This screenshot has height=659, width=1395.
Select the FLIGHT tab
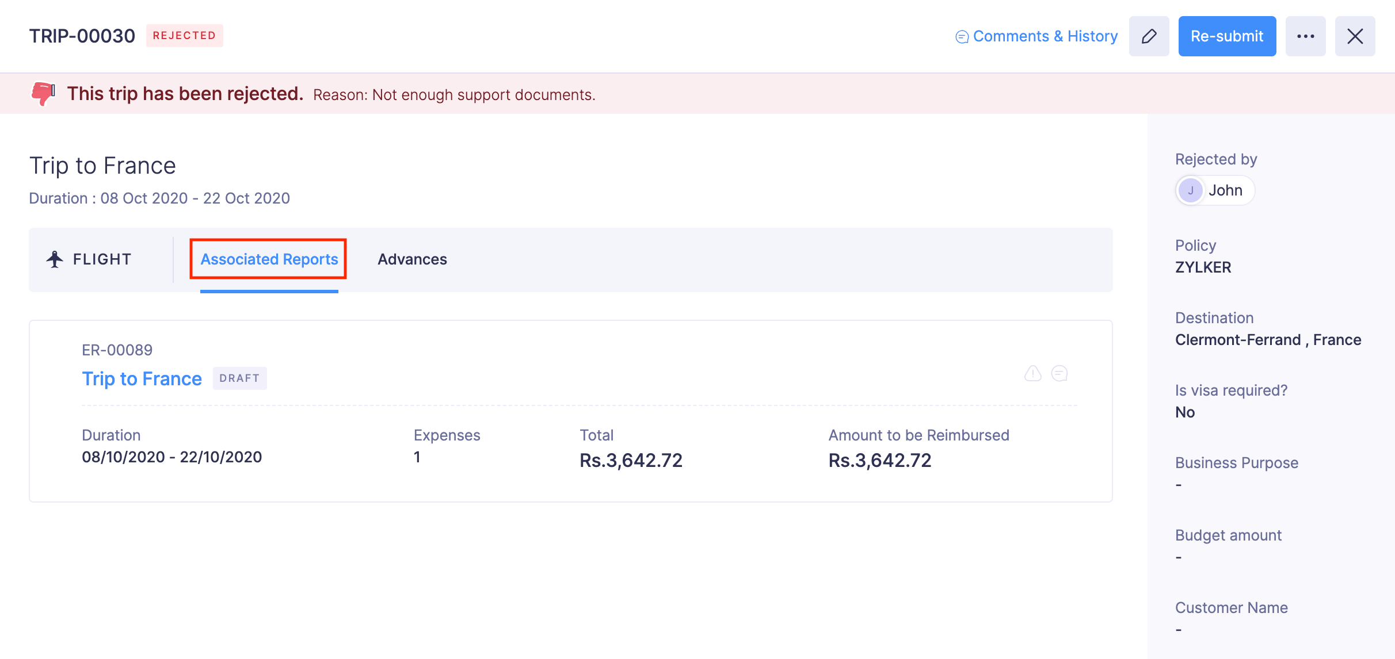[x=102, y=259]
